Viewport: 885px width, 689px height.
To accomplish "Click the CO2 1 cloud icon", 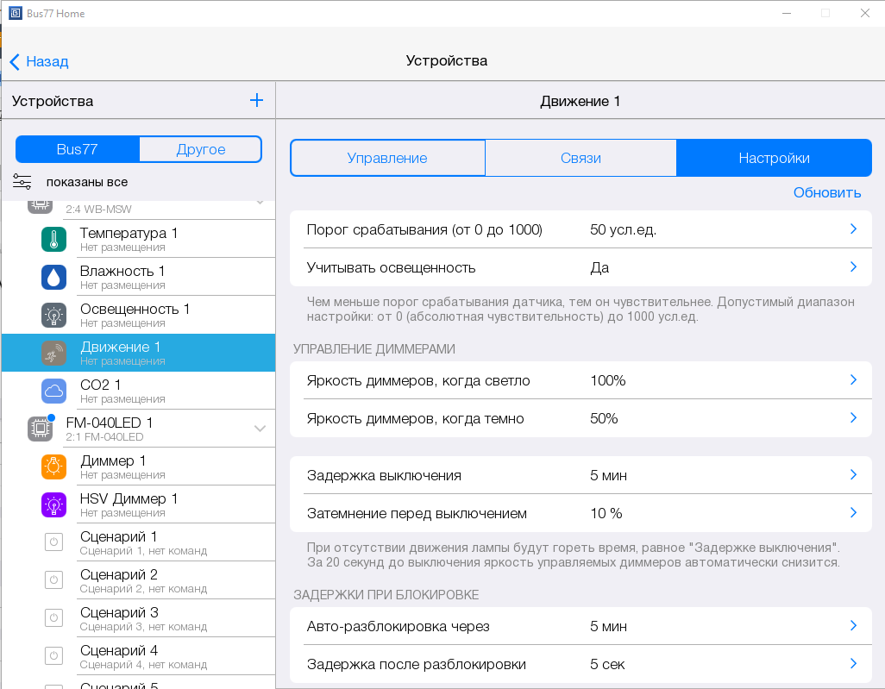I will pyautogui.click(x=53, y=391).
